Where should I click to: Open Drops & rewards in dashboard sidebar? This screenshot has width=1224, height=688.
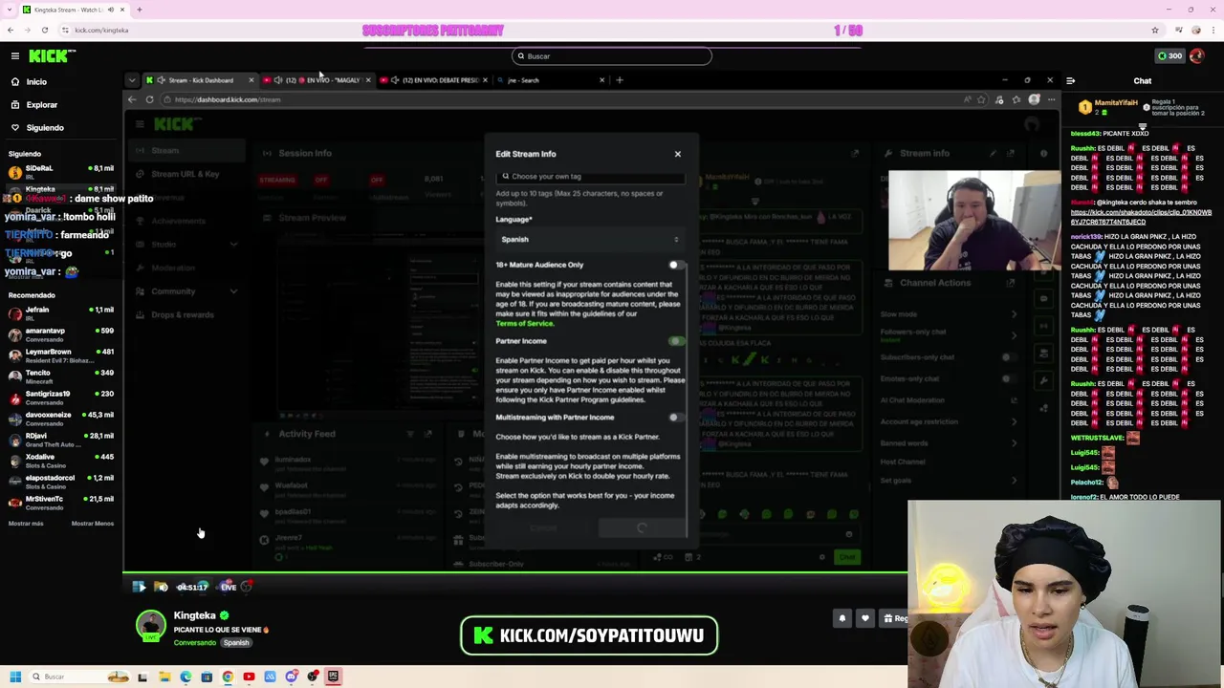coord(182,314)
